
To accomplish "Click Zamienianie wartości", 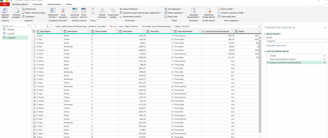I will tap(131, 17).
